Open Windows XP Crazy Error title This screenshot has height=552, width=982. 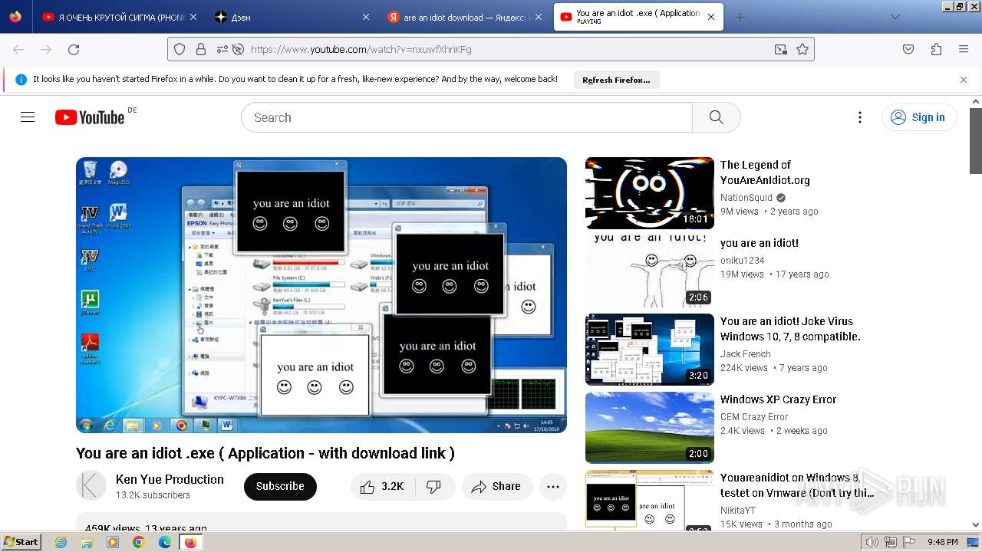point(778,399)
